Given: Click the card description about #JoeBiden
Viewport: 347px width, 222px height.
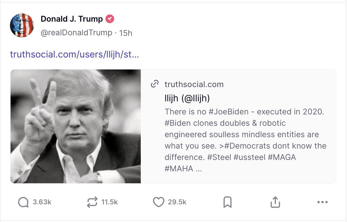Looking at the screenshot, I should pos(245,140).
